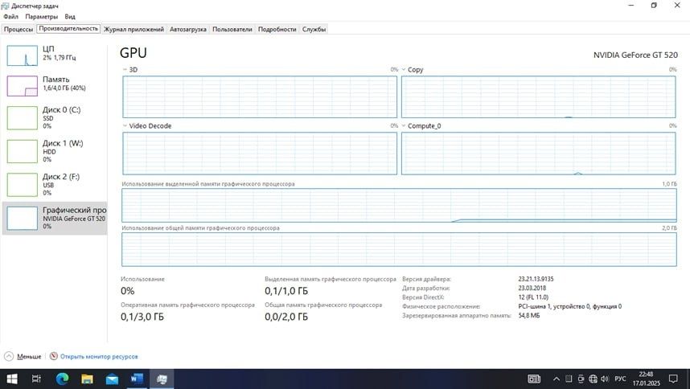The width and height of the screenshot is (690, 389).
Task: Click the Task Manager taskbar icon
Action: click(162, 379)
